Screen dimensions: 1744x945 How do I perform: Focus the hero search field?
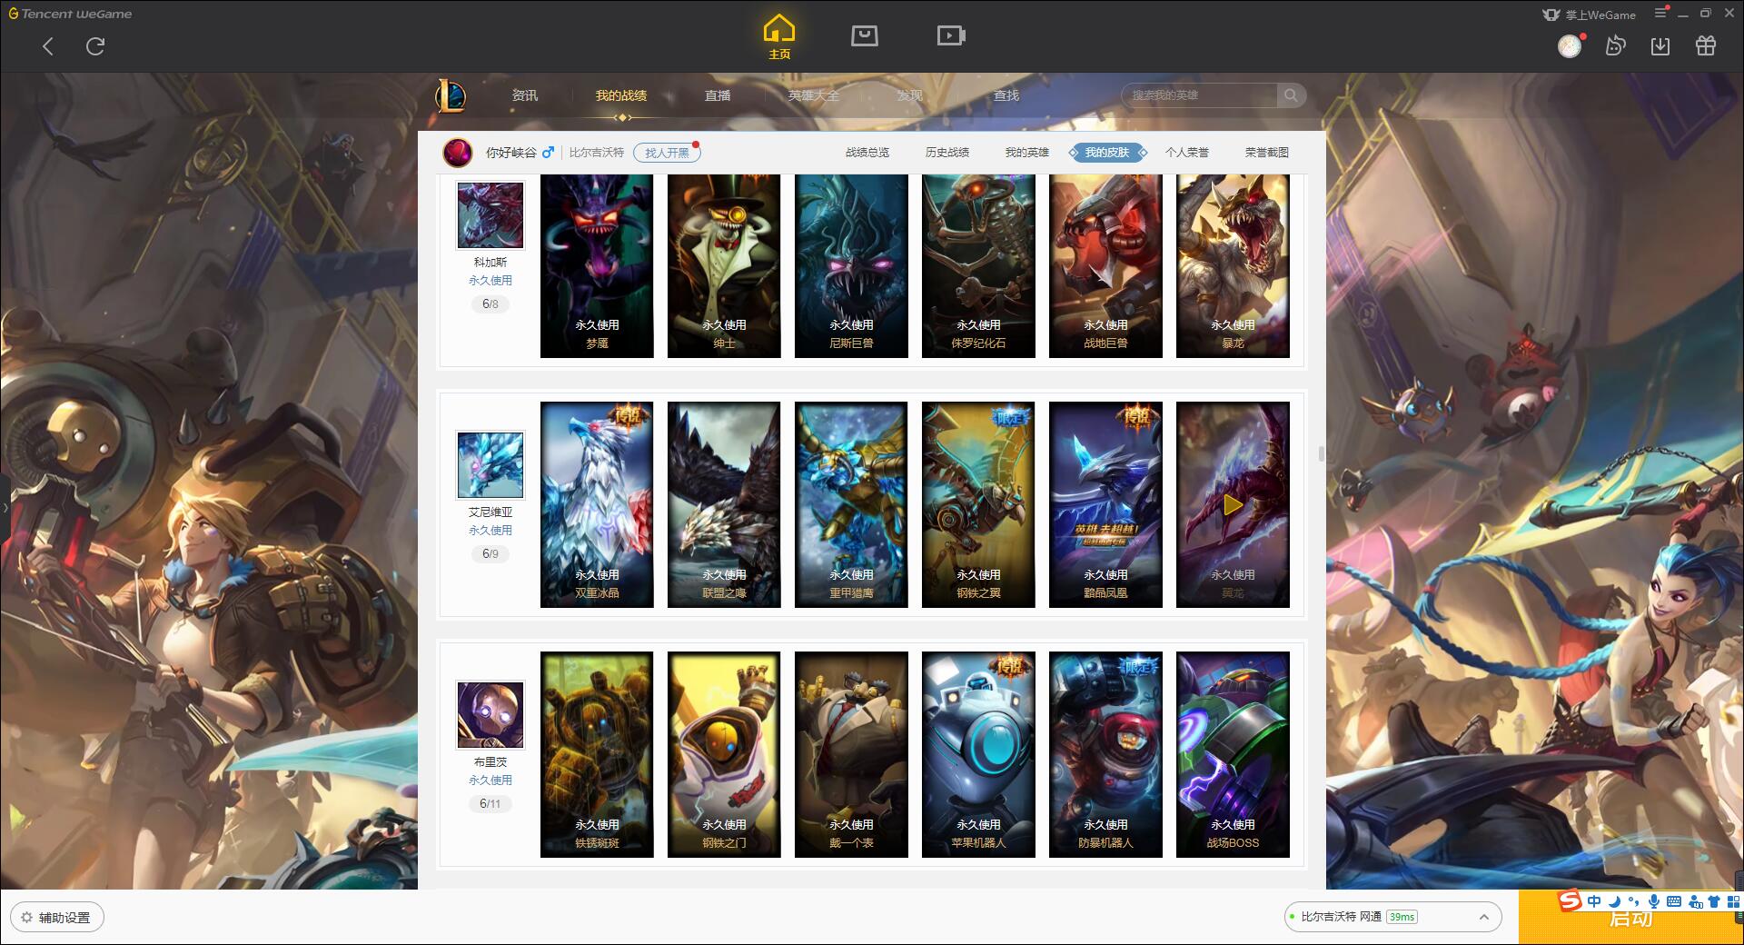click(1199, 95)
